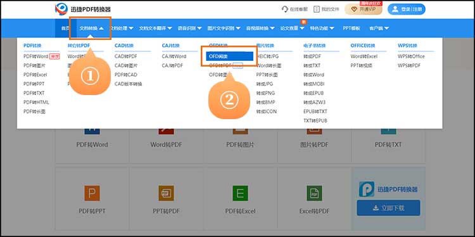475x237 pixels.
Task: Choose CAD版本转换 menu entry
Action: tap(128, 84)
